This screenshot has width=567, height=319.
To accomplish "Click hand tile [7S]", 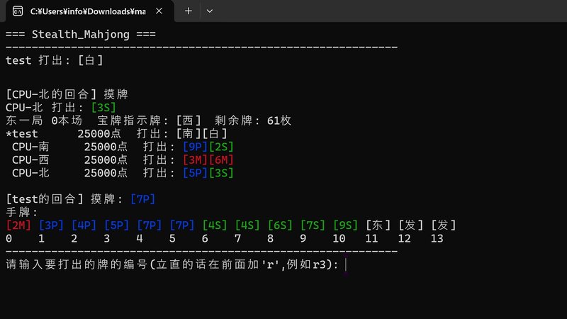I will pyautogui.click(x=313, y=225).
